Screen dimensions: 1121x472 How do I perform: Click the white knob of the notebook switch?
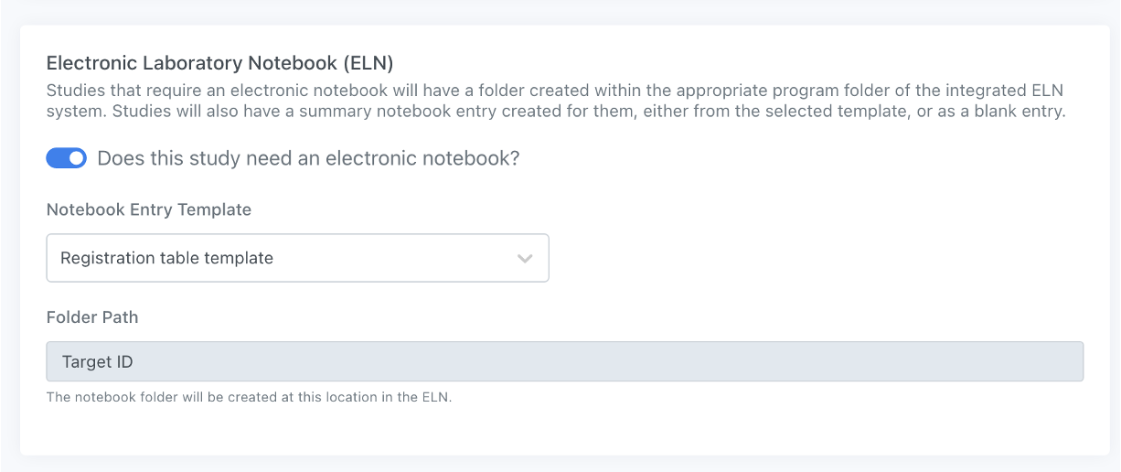77,158
